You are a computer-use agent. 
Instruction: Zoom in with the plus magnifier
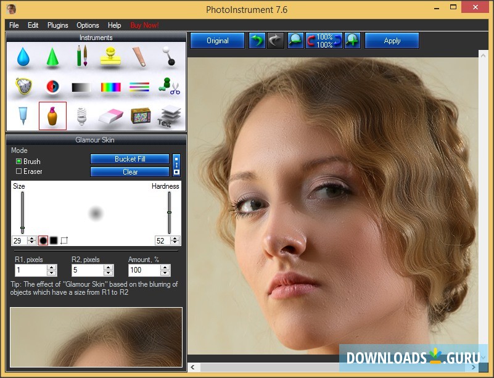click(x=352, y=41)
